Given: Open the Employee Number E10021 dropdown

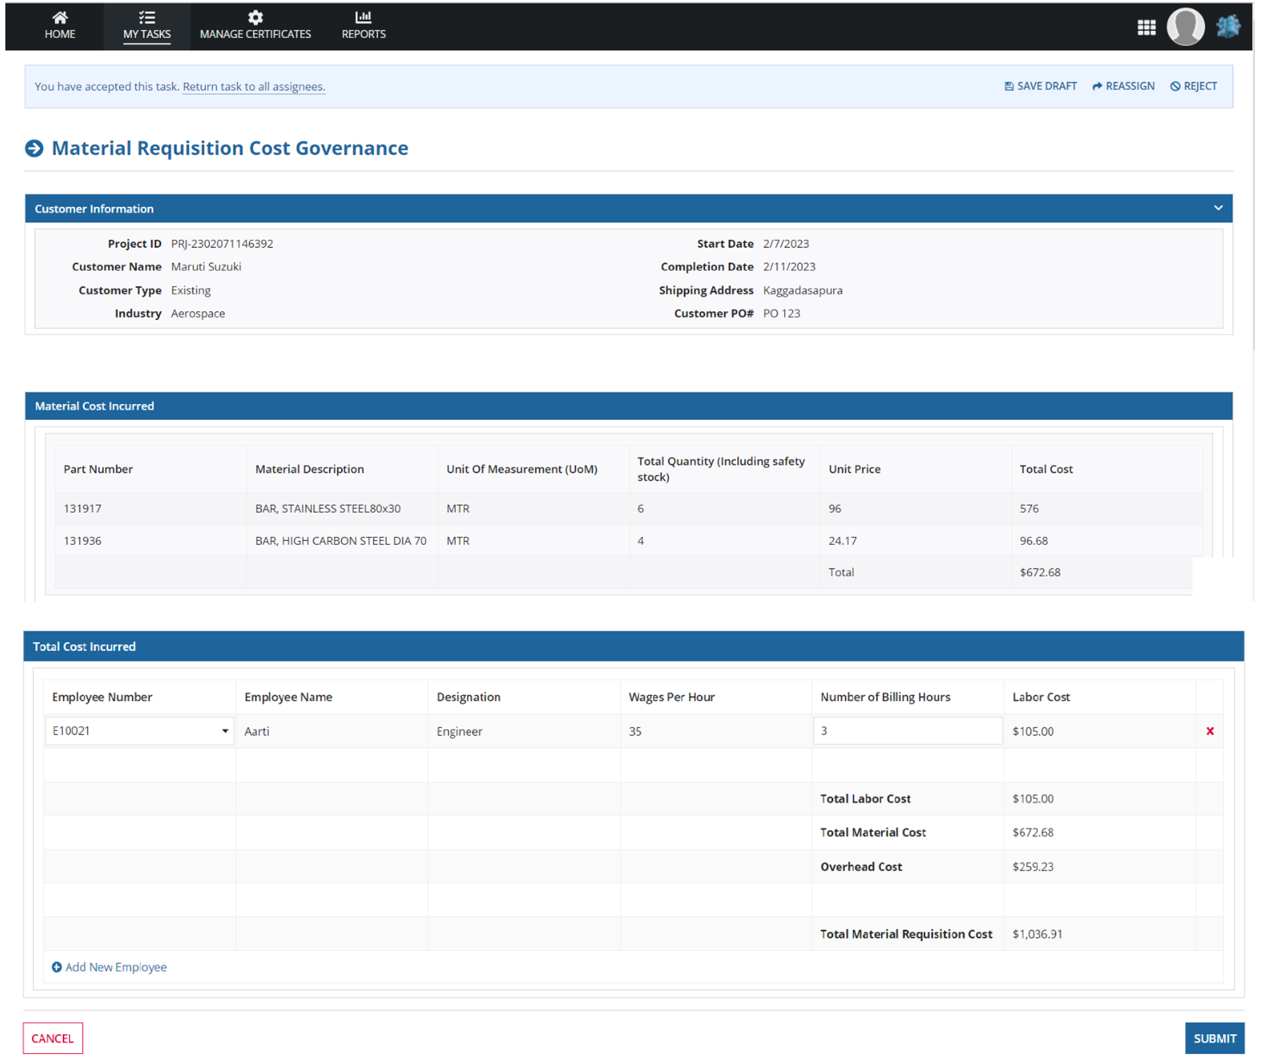Looking at the screenshot, I should 140,731.
